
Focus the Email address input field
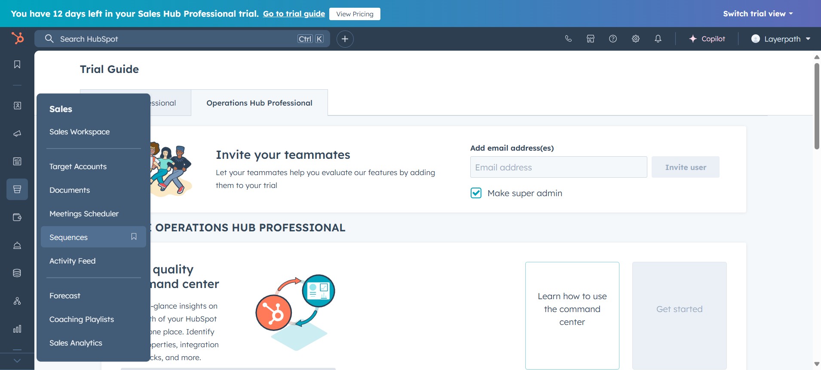click(x=558, y=167)
